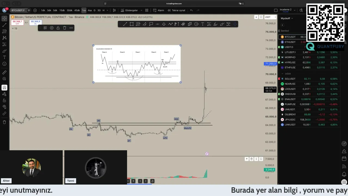Open drawing settings hexagon icon
This screenshot has width=348, height=196.
pos(52,28)
